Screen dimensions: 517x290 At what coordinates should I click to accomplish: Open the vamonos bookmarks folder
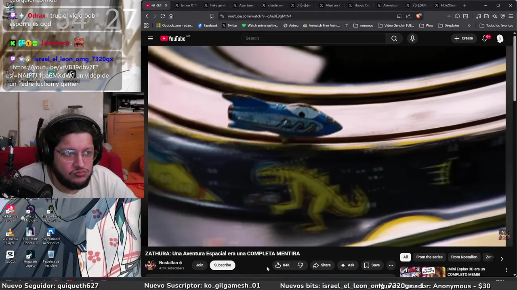pyautogui.click(x=363, y=25)
